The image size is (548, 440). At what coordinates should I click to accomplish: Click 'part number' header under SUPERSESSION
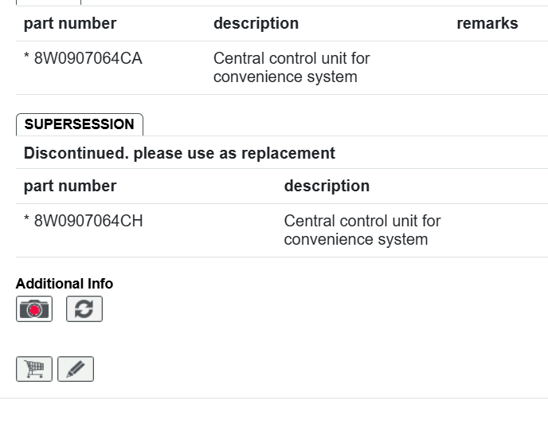70,186
